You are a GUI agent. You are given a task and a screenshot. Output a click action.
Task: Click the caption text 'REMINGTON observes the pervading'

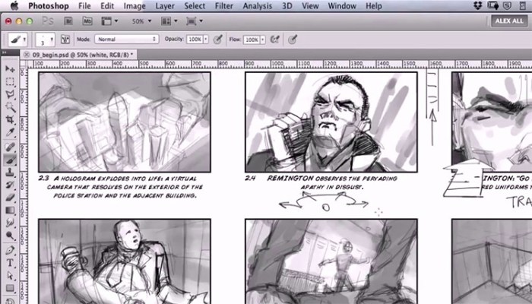coord(332,179)
